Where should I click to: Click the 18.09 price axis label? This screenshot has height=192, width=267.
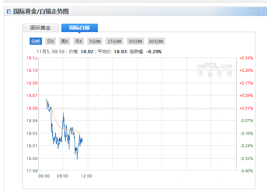(32, 83)
